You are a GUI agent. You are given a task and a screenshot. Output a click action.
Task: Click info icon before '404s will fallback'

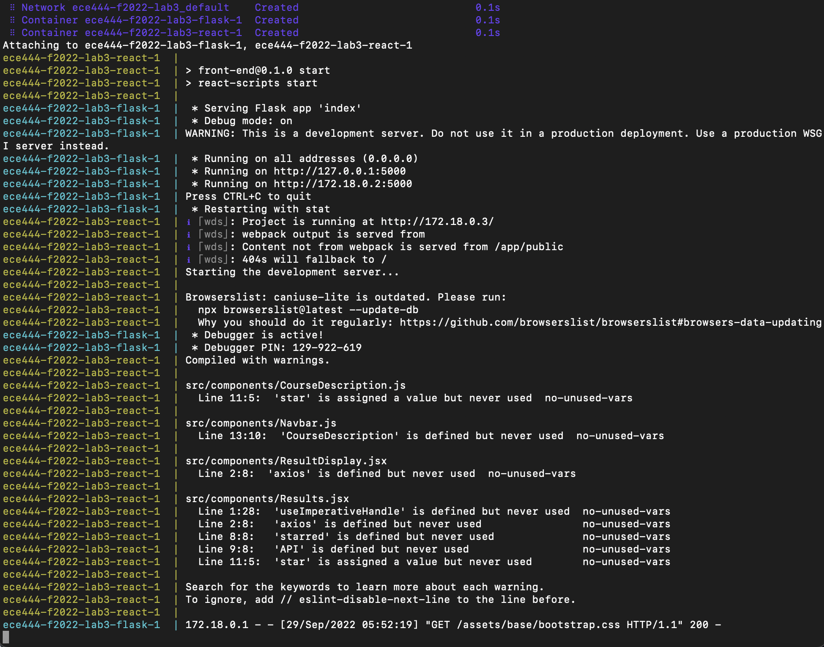coord(189,260)
